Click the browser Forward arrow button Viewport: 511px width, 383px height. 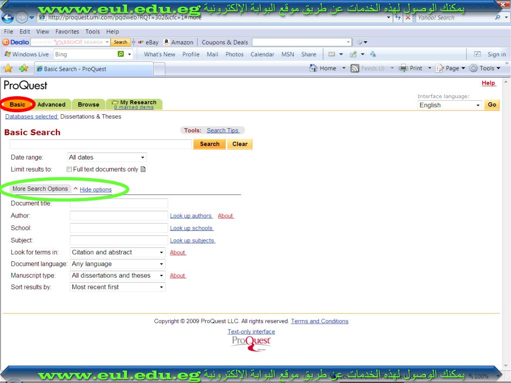pos(21,17)
